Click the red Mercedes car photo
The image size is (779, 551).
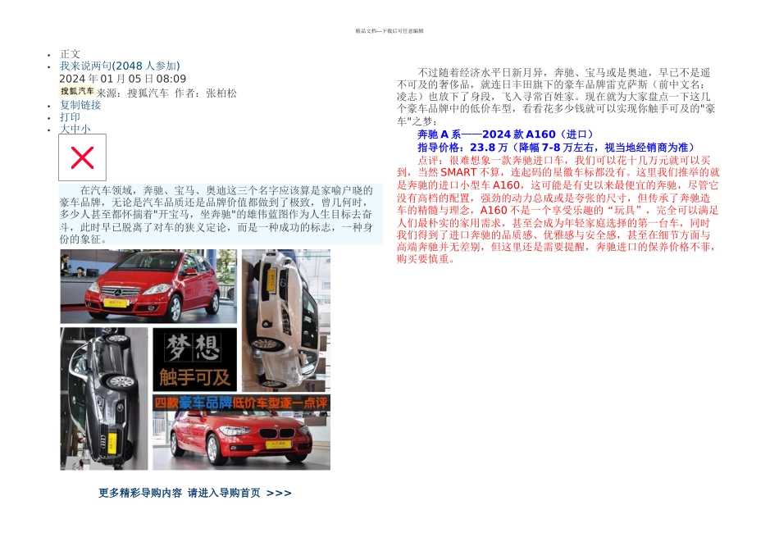coord(148,287)
